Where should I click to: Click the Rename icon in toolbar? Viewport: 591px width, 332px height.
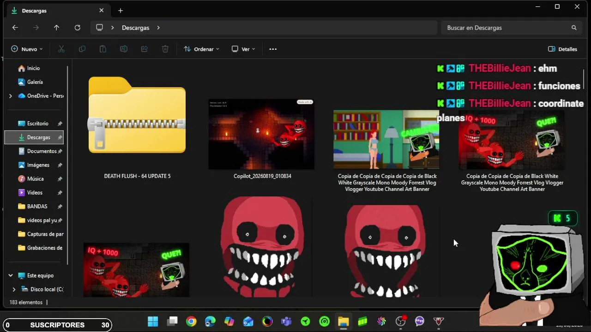124,49
